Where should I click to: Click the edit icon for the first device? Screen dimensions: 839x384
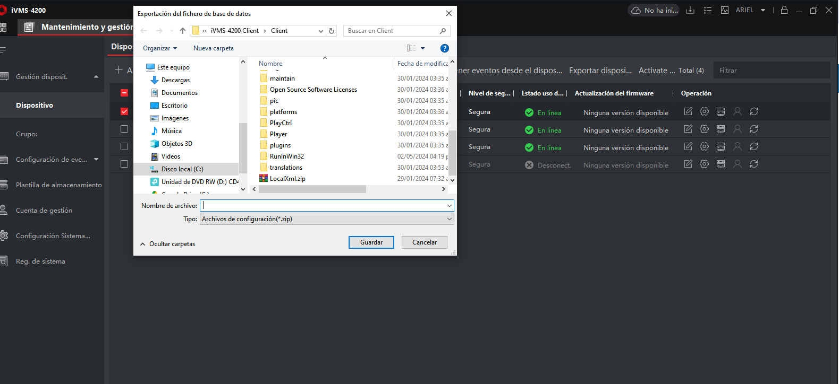688,111
